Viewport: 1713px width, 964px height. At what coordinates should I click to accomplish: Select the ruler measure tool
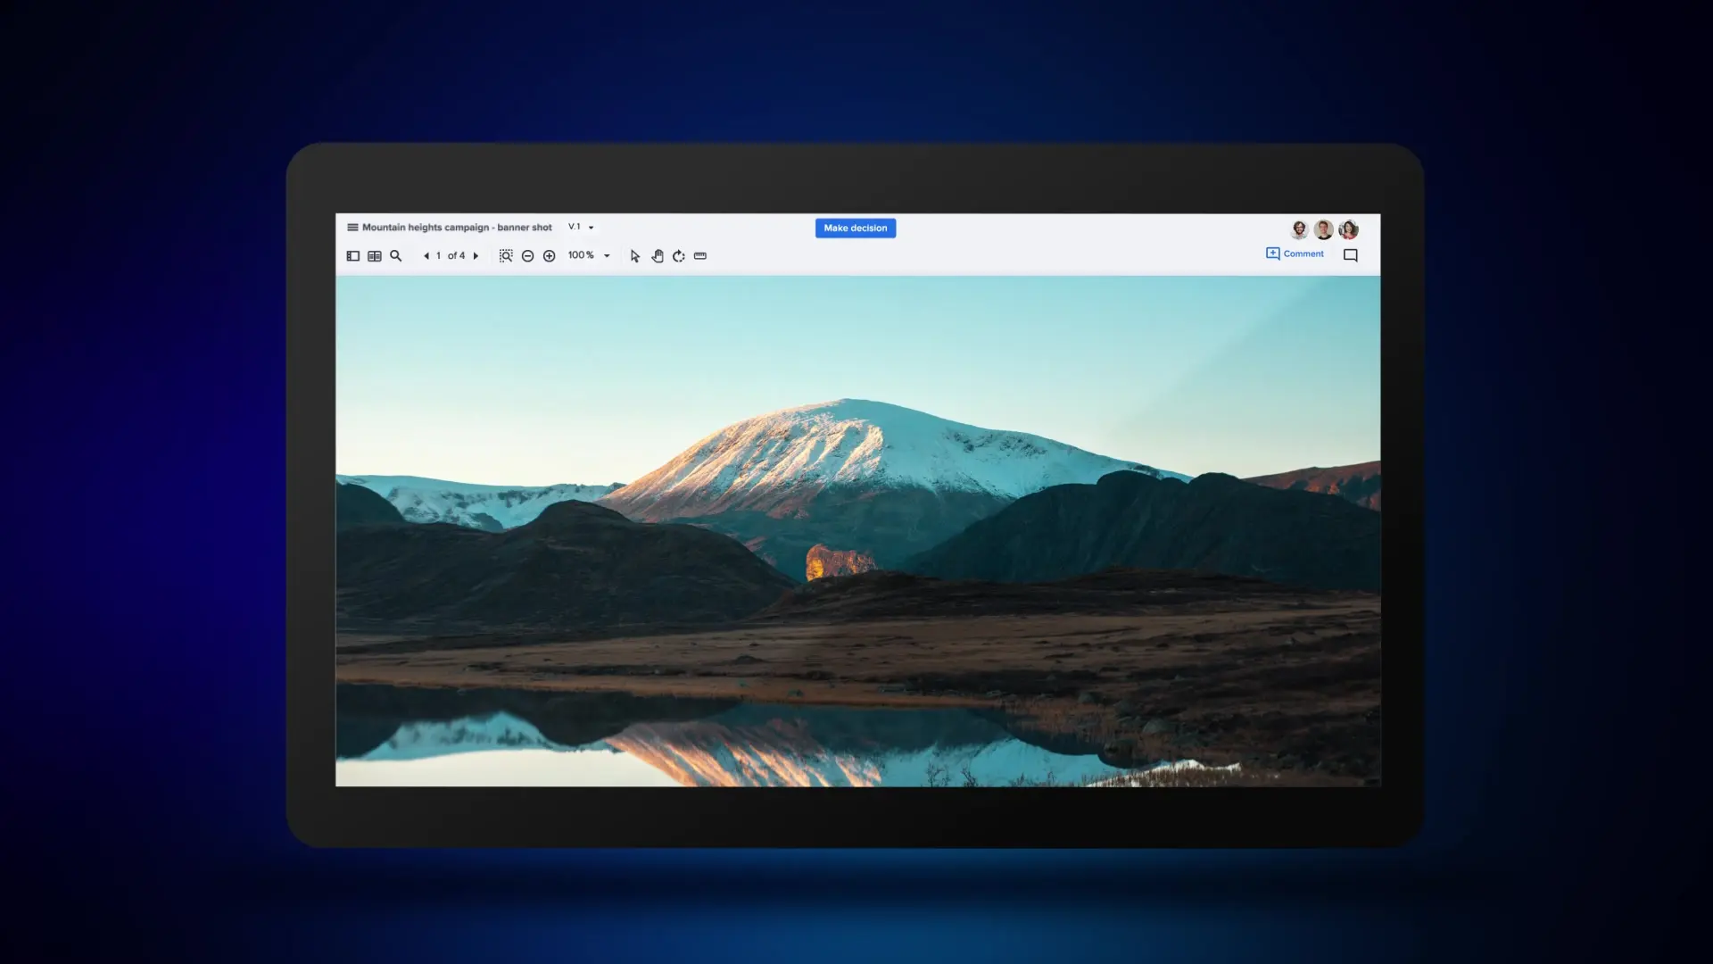pyautogui.click(x=700, y=256)
